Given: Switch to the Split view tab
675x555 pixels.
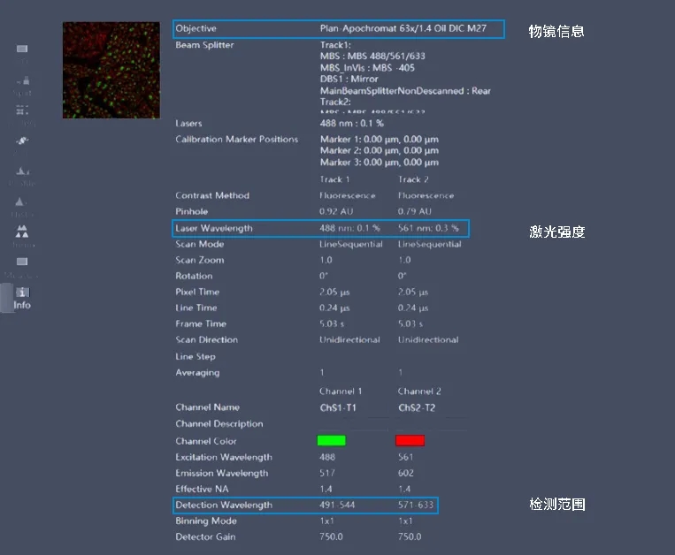Looking at the screenshot, I should [22, 85].
